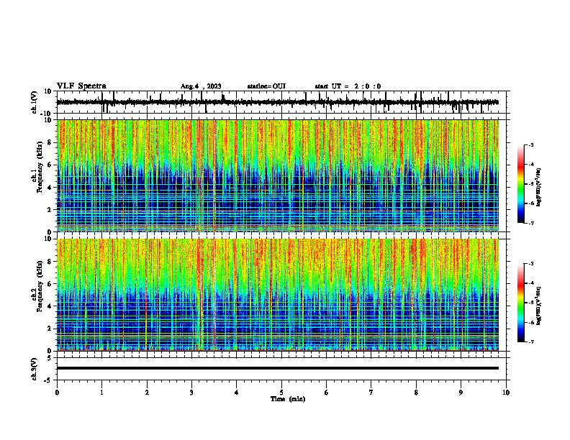Click the "7" tick on the time axis
The image size is (570, 440).
(371, 393)
